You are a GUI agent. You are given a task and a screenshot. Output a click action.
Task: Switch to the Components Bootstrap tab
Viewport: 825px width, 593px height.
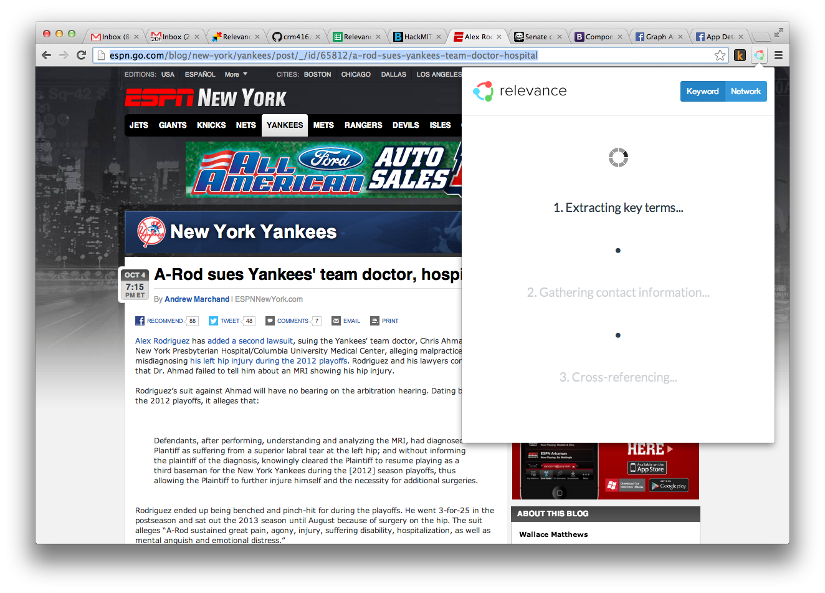pyautogui.click(x=597, y=37)
